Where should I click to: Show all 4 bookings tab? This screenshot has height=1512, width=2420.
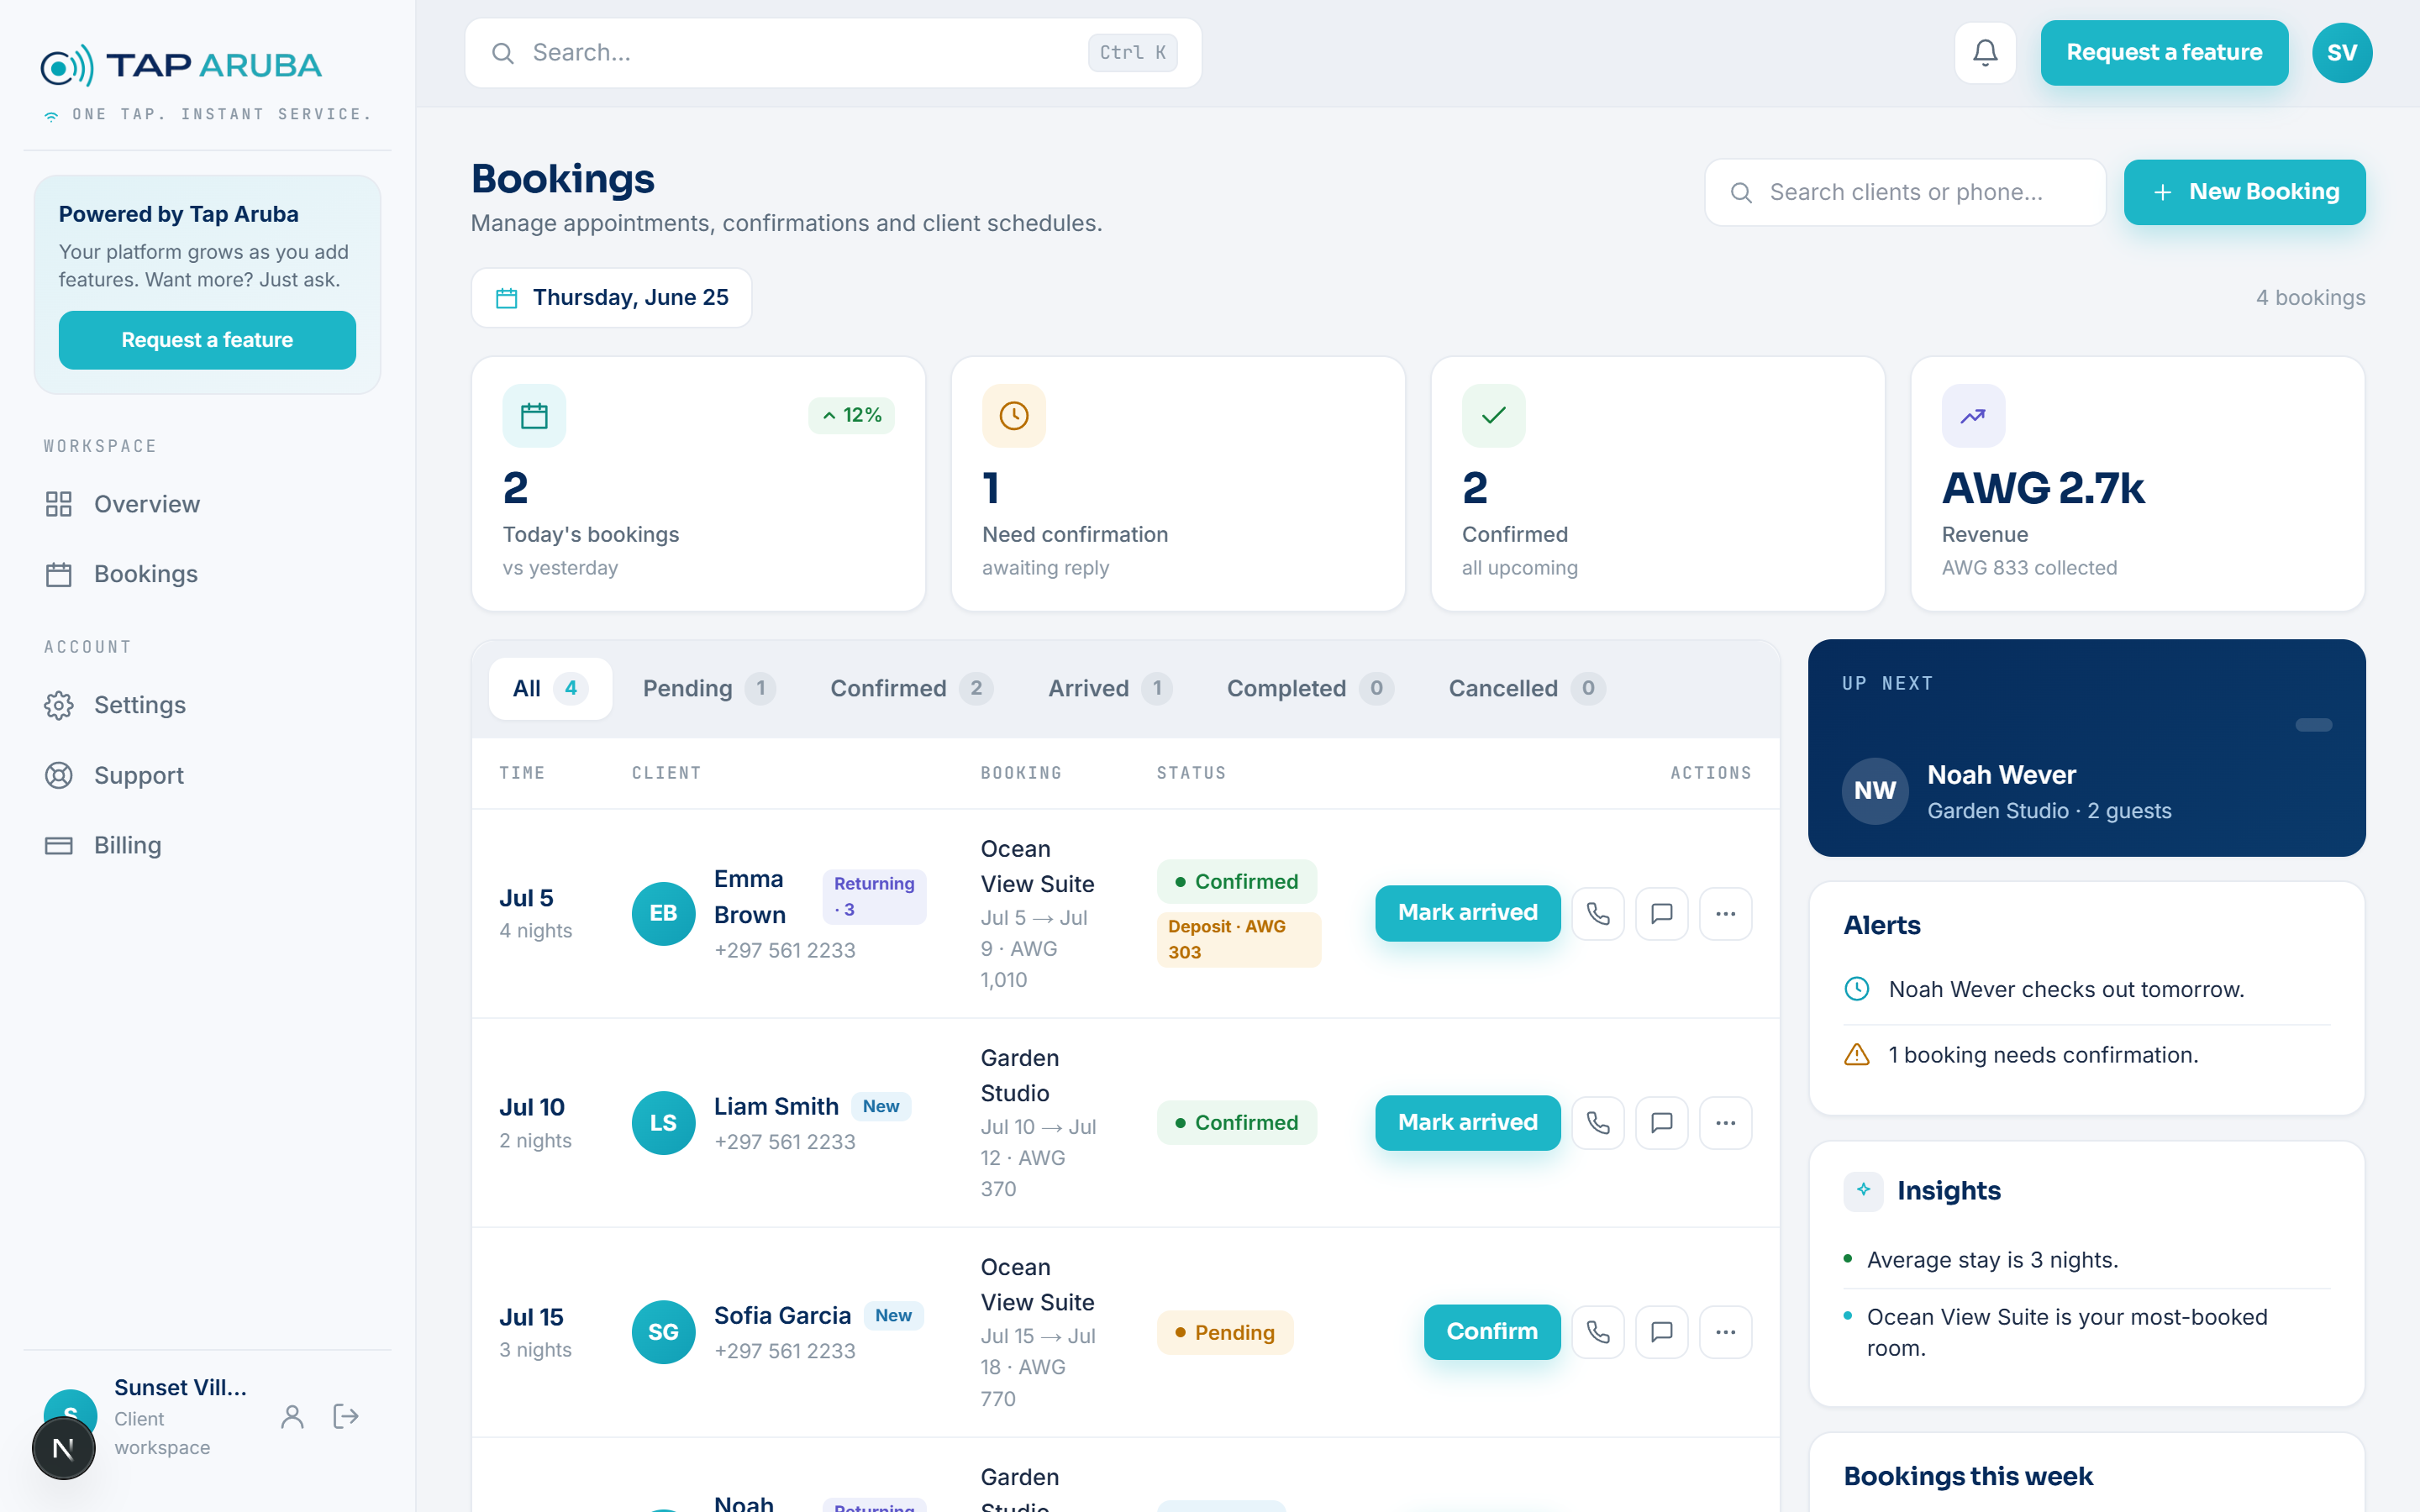click(550, 688)
